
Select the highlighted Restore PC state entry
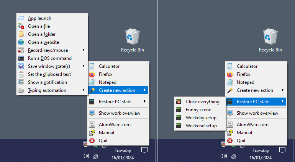coord(253,102)
